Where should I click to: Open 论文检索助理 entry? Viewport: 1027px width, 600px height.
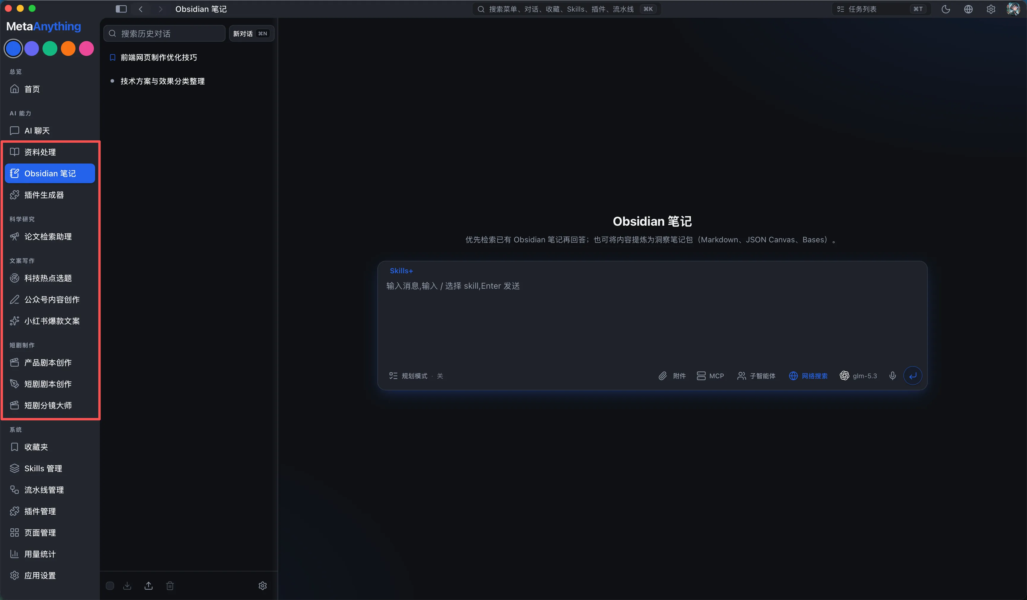50,237
